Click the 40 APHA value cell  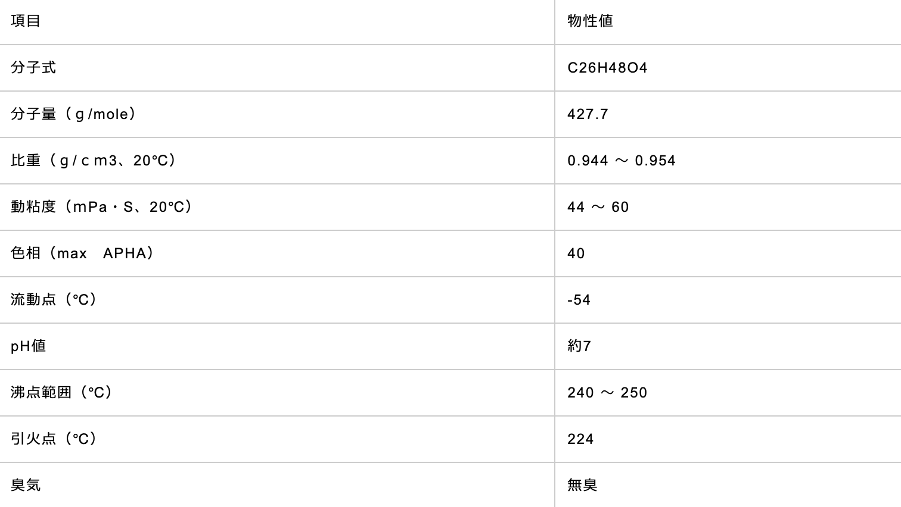point(576,253)
